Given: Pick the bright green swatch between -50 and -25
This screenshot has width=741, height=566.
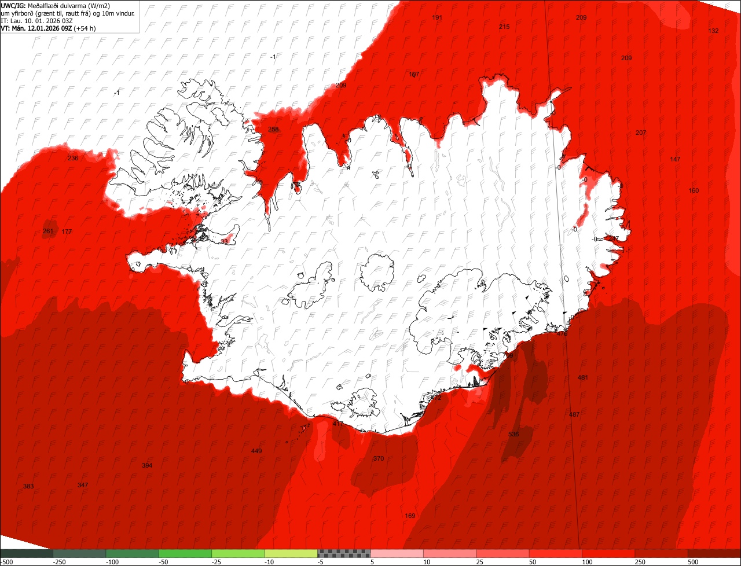Looking at the screenshot, I should (185, 553).
